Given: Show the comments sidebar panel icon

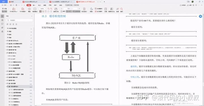Looking at the screenshot, I should (x=2, y=24).
